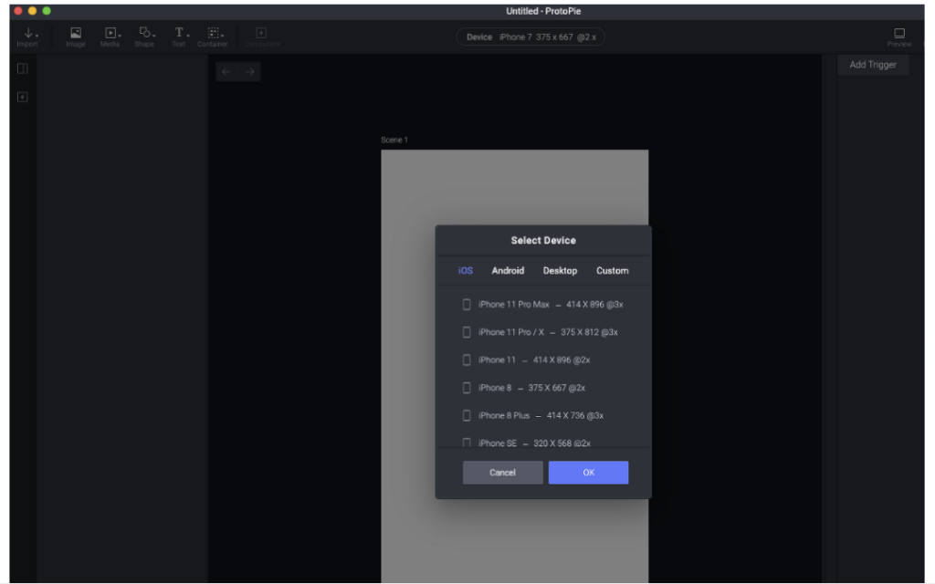935x584 pixels.
Task: Click the Add Trigger button
Action: tap(873, 65)
